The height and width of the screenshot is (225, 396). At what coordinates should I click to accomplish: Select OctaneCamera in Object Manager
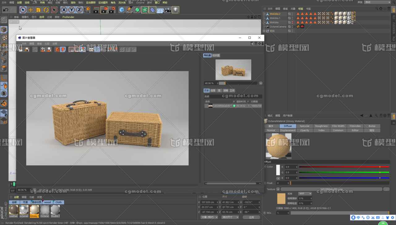click(x=278, y=27)
